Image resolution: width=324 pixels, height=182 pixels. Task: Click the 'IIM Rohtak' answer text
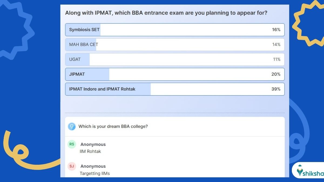coord(90,152)
